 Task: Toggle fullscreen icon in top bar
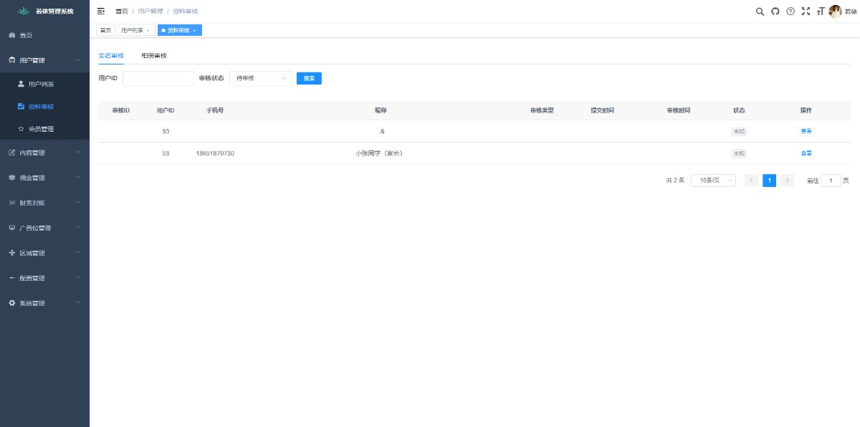[806, 11]
